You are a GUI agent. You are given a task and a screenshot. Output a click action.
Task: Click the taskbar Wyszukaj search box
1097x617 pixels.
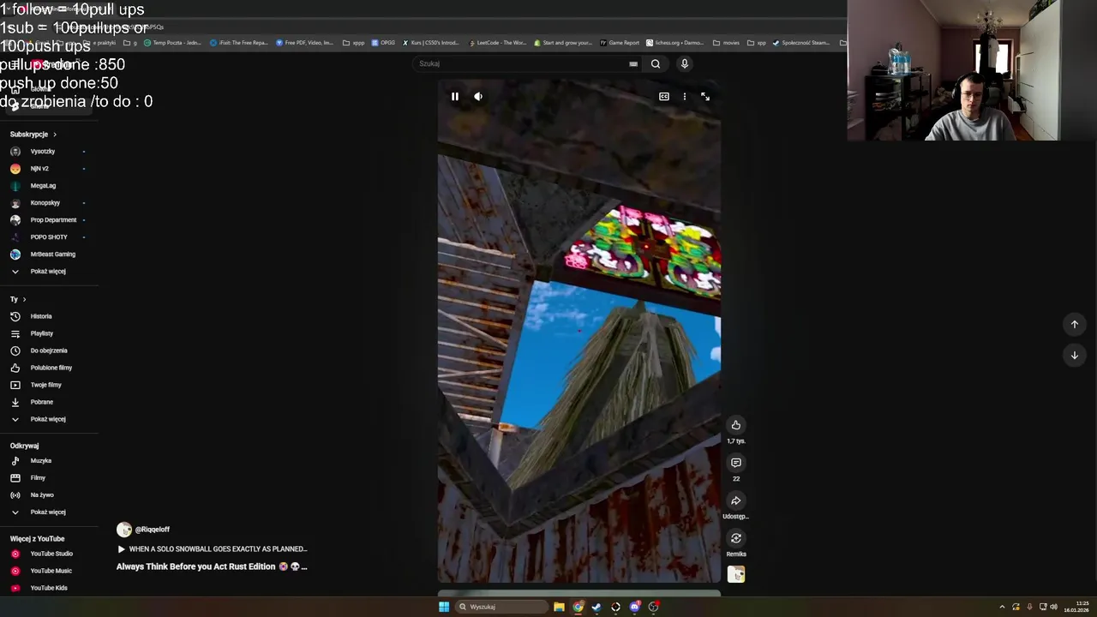(501, 607)
